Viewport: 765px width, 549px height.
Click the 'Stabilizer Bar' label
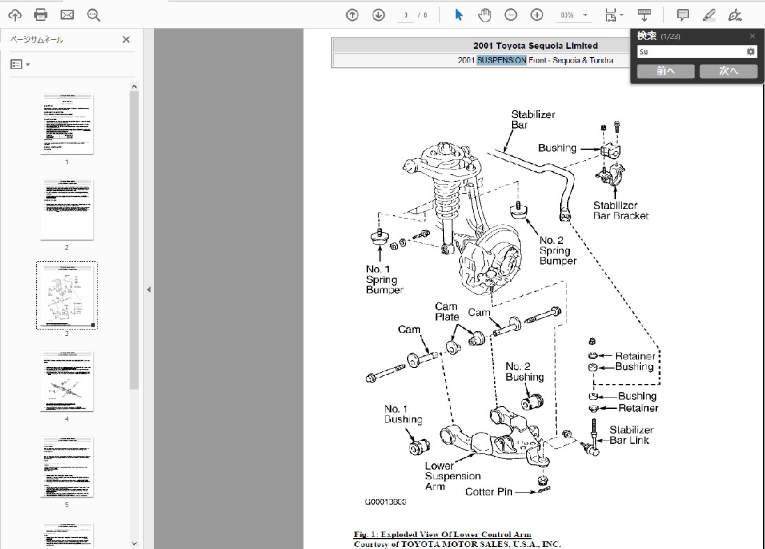point(533,120)
